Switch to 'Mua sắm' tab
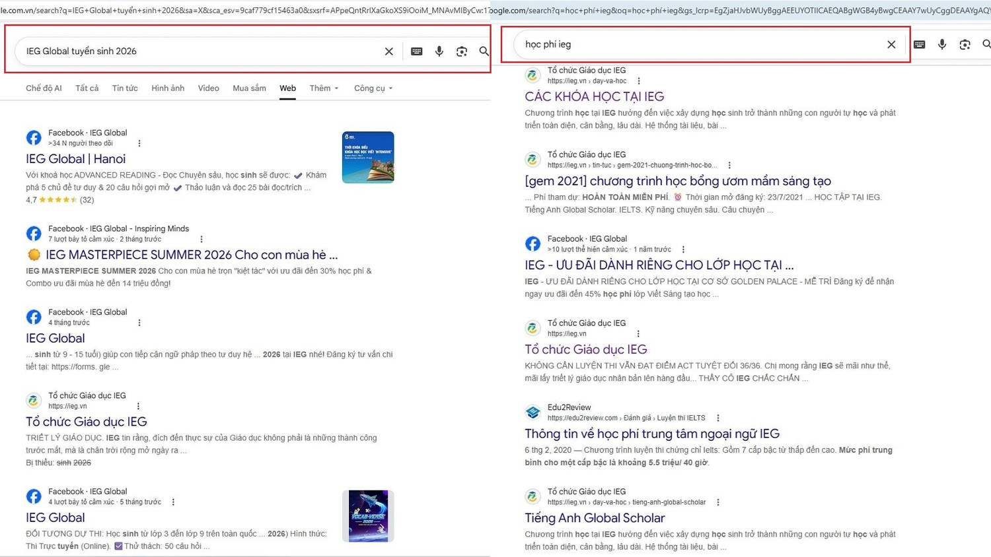Image resolution: width=991 pixels, height=557 pixels. tap(249, 88)
